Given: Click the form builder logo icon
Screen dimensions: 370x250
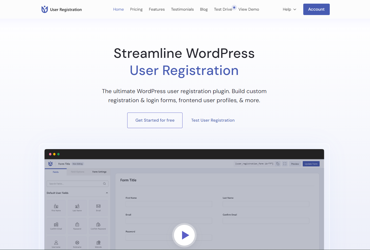Looking at the screenshot, I should coord(50,164).
